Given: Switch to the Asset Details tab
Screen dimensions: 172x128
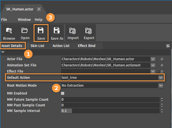Looking at the screenshot, I should click(12, 46).
